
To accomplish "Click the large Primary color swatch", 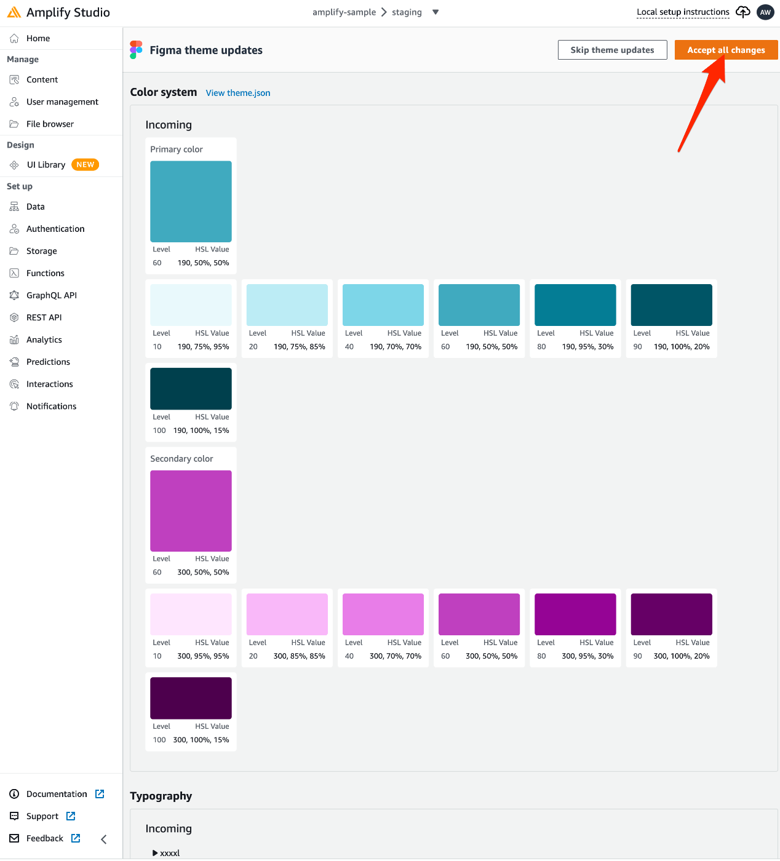I will 191,202.
